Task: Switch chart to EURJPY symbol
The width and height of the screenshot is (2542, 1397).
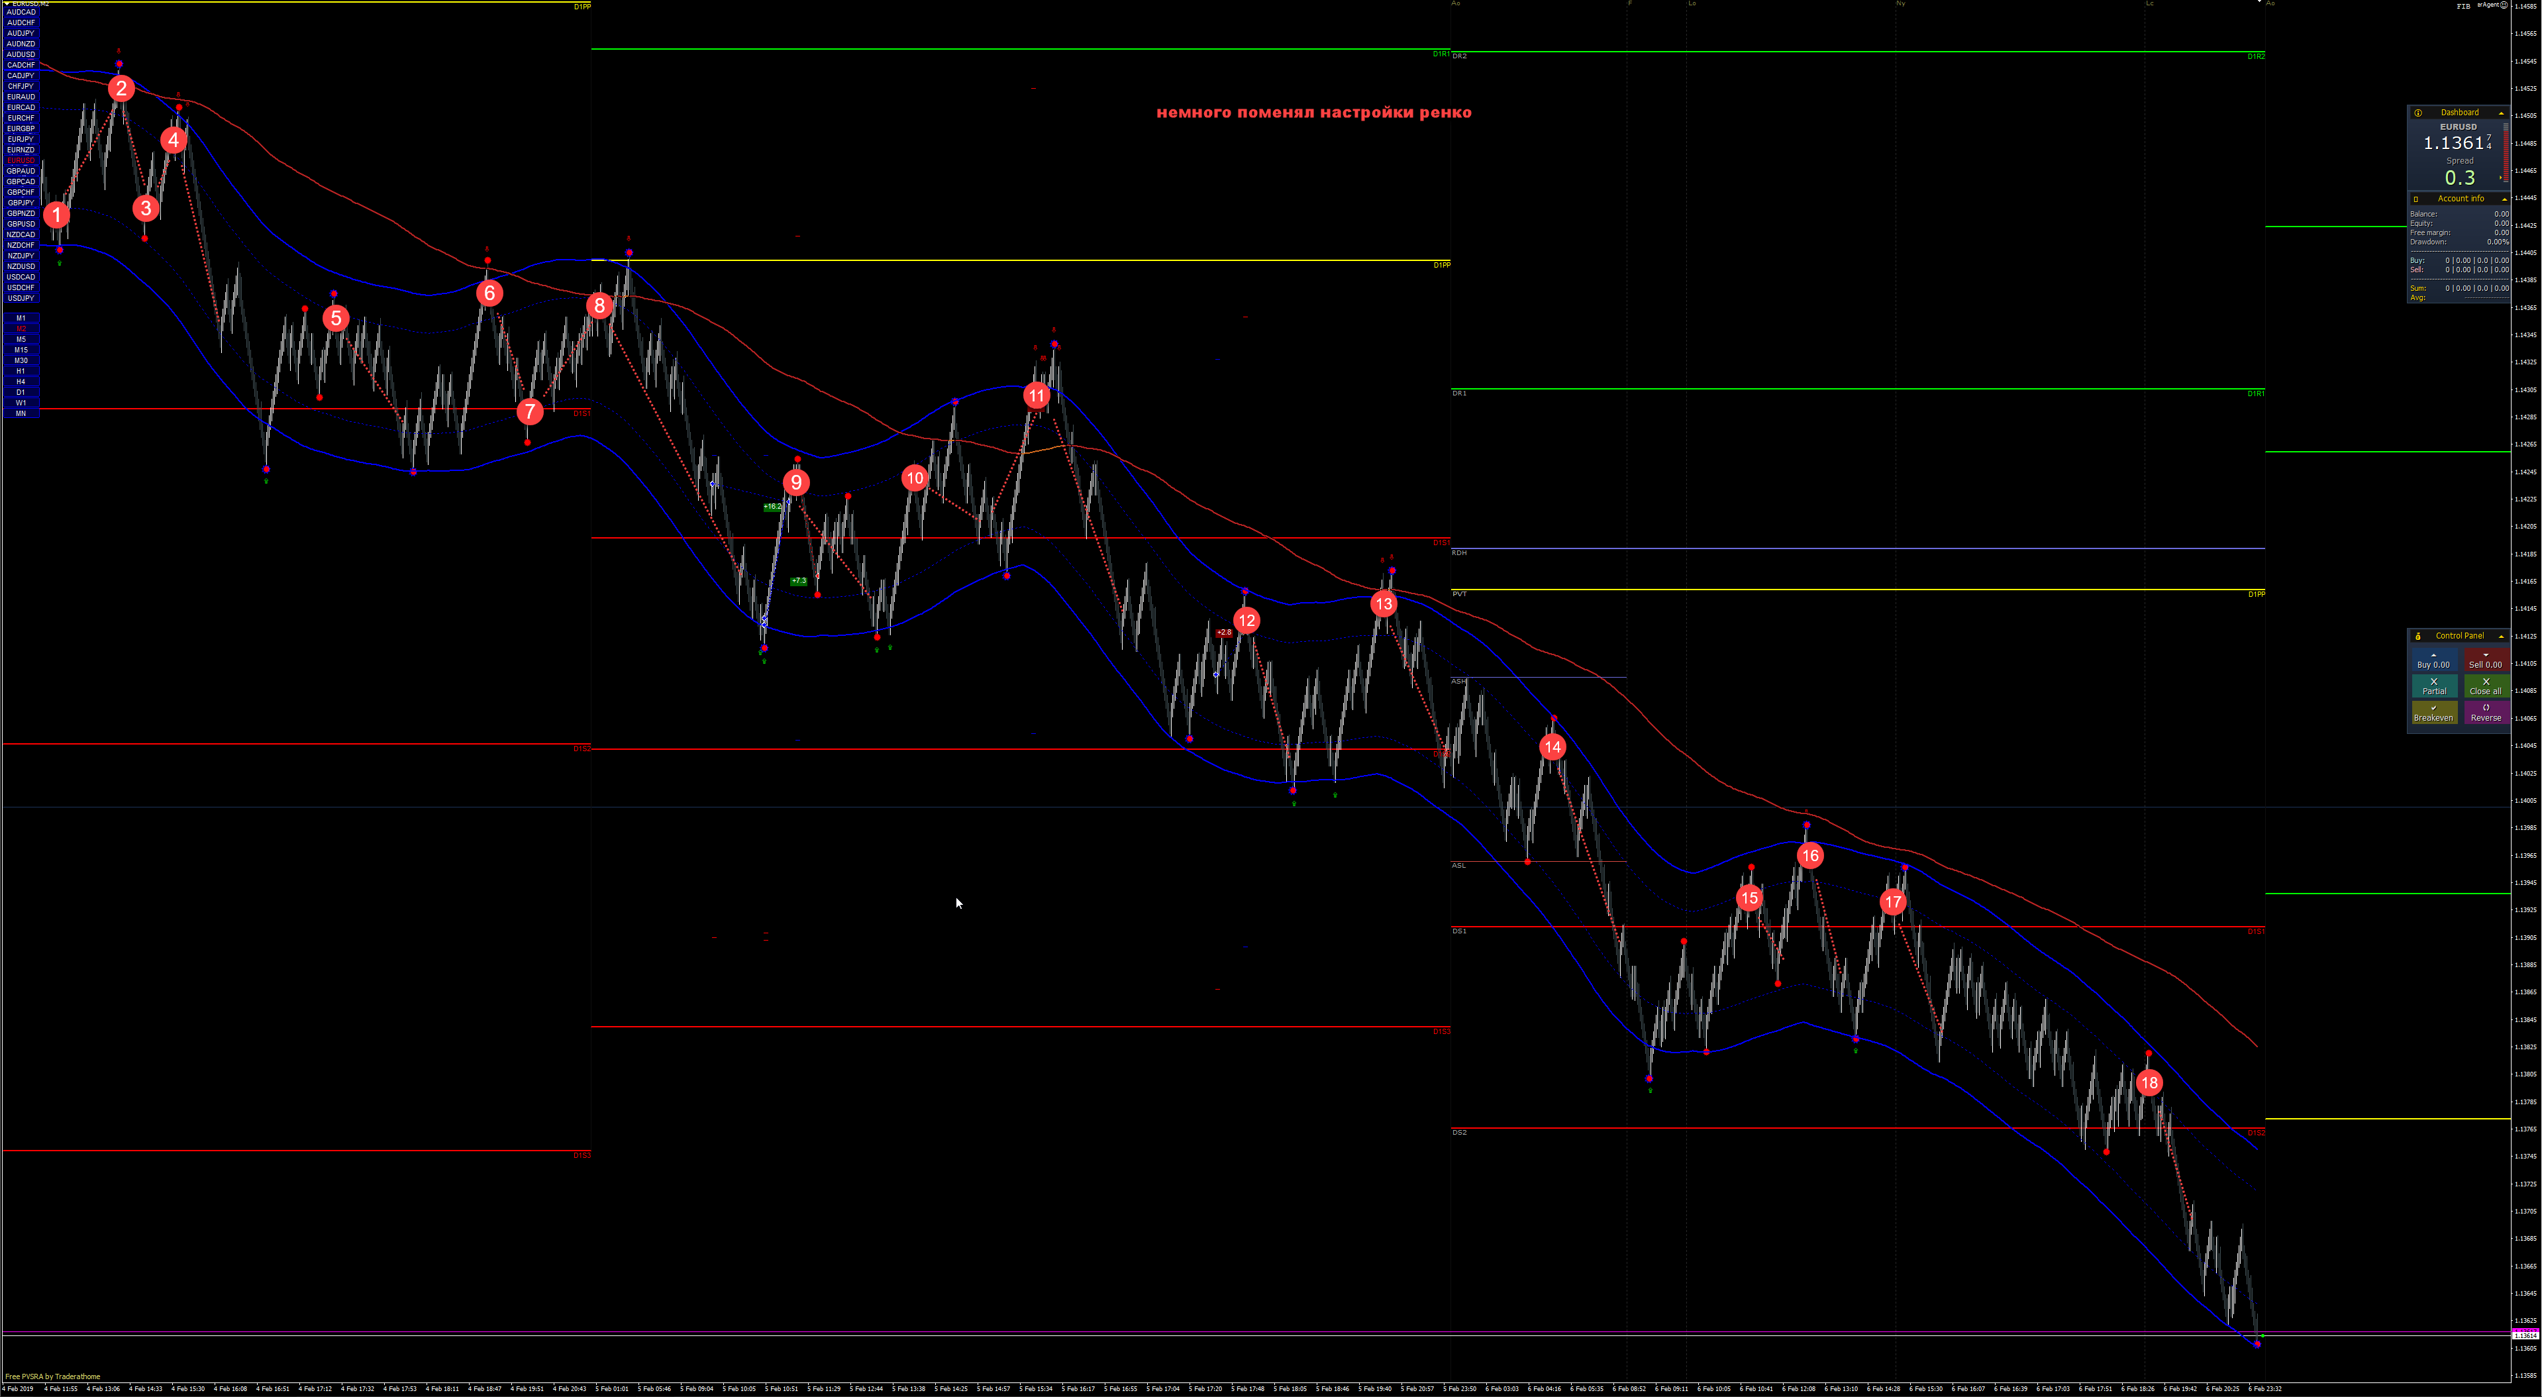Action: click(21, 139)
